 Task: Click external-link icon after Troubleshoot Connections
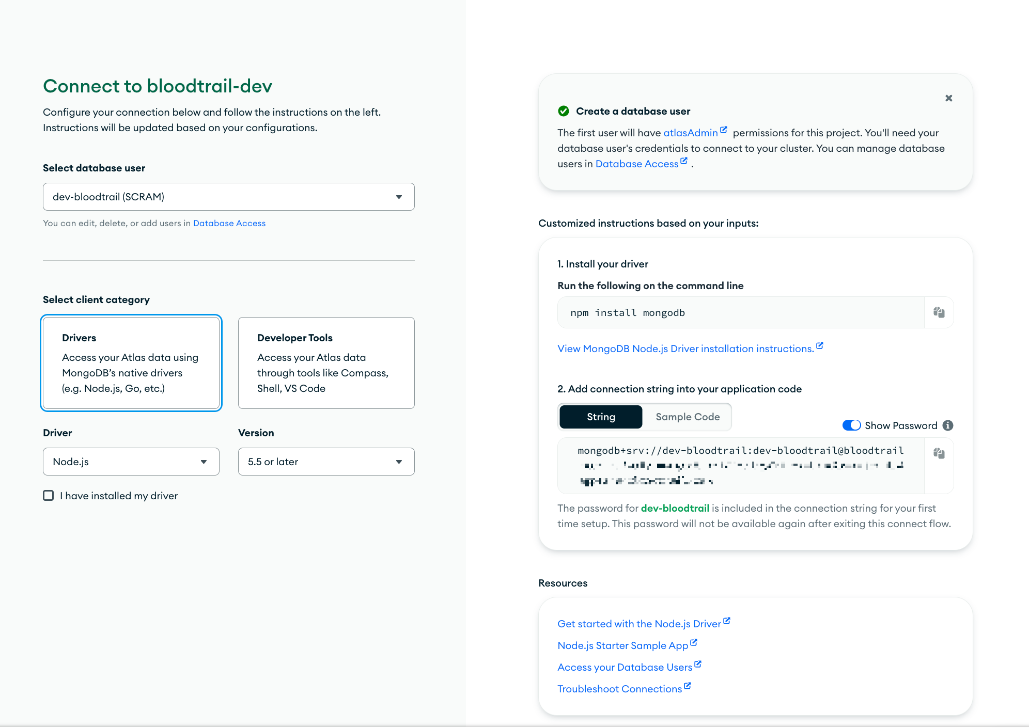[x=688, y=686]
